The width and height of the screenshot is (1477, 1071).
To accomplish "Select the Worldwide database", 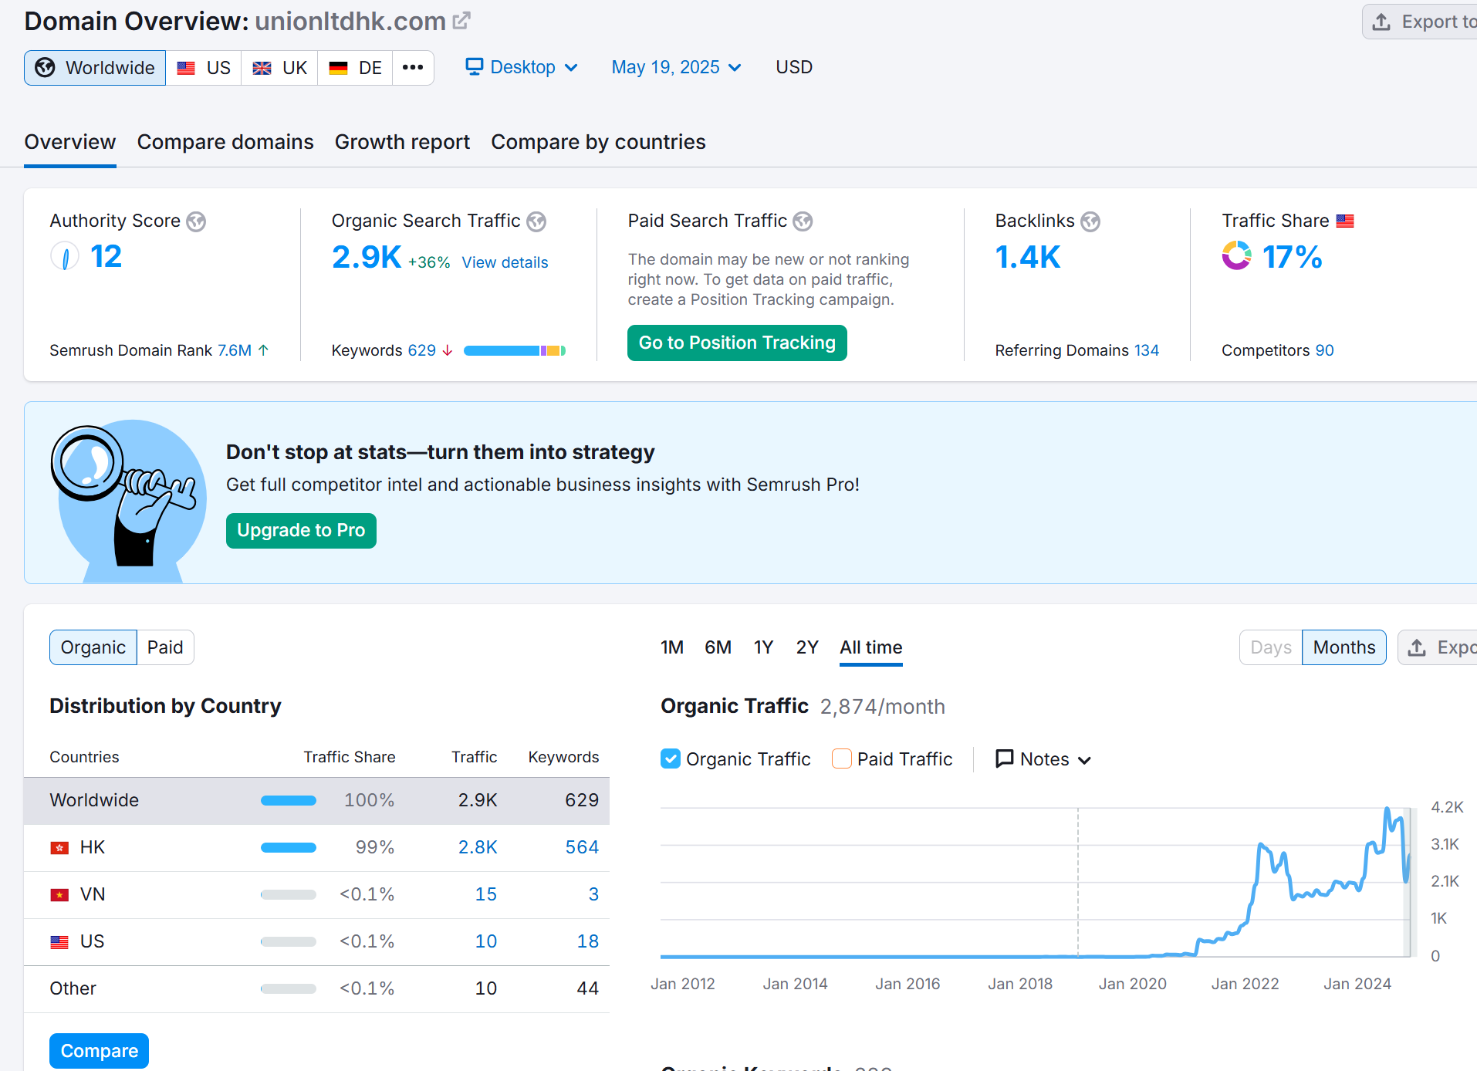I will click(95, 68).
